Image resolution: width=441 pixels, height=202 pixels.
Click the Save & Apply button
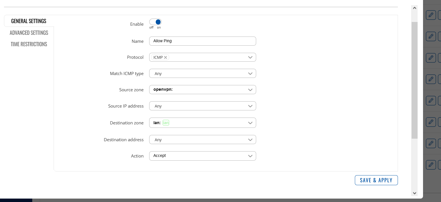(376, 180)
